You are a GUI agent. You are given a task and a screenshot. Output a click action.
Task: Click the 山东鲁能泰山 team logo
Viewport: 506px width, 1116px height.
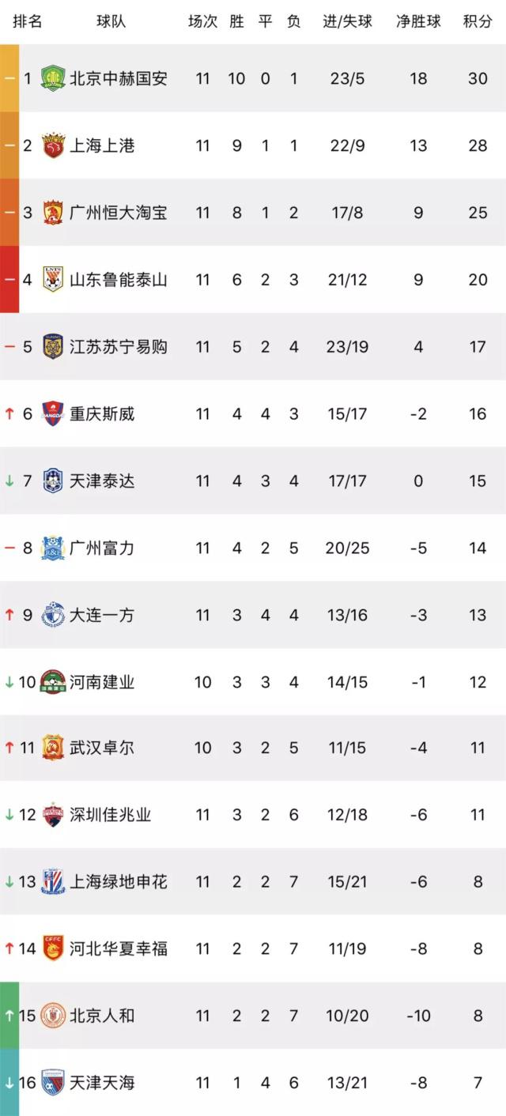(53, 280)
